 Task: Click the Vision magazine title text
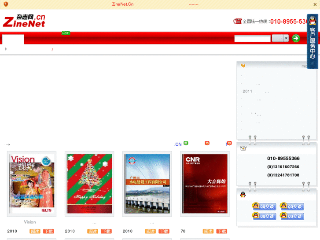tap(30, 222)
